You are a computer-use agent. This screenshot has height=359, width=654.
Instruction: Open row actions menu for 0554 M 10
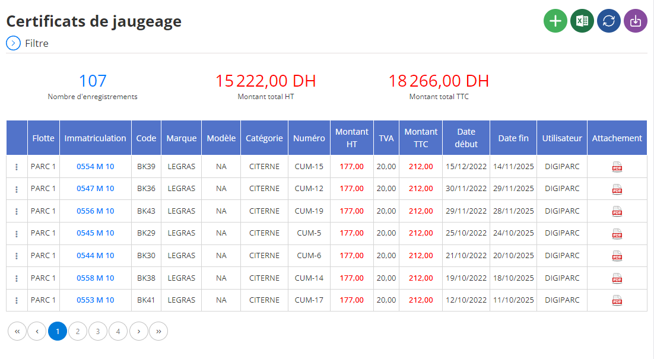[17, 167]
